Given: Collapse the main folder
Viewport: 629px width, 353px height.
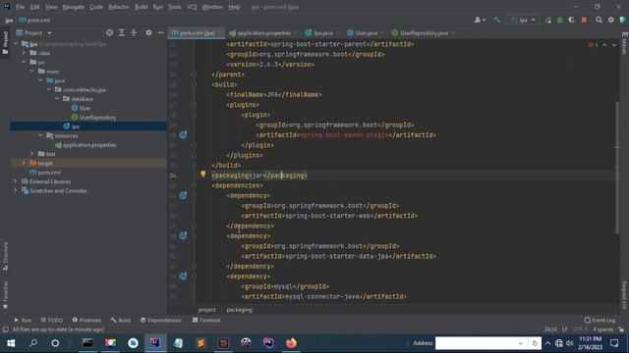Looking at the screenshot, I should coord(32,72).
